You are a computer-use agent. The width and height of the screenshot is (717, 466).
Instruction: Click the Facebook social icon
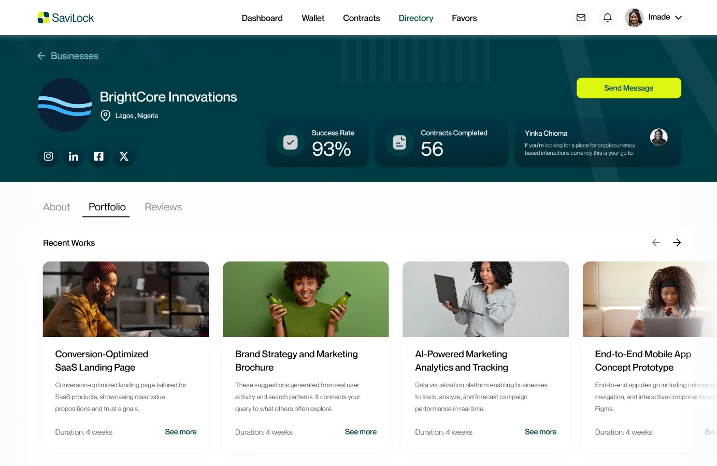[x=98, y=156]
